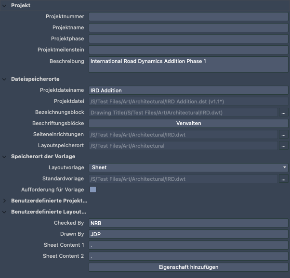Click into the Projektnummer field

[189, 17]
